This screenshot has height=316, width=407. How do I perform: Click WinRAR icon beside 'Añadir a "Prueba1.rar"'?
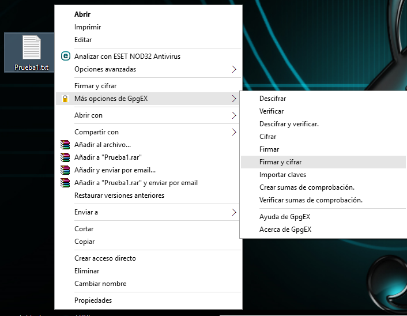click(x=65, y=157)
